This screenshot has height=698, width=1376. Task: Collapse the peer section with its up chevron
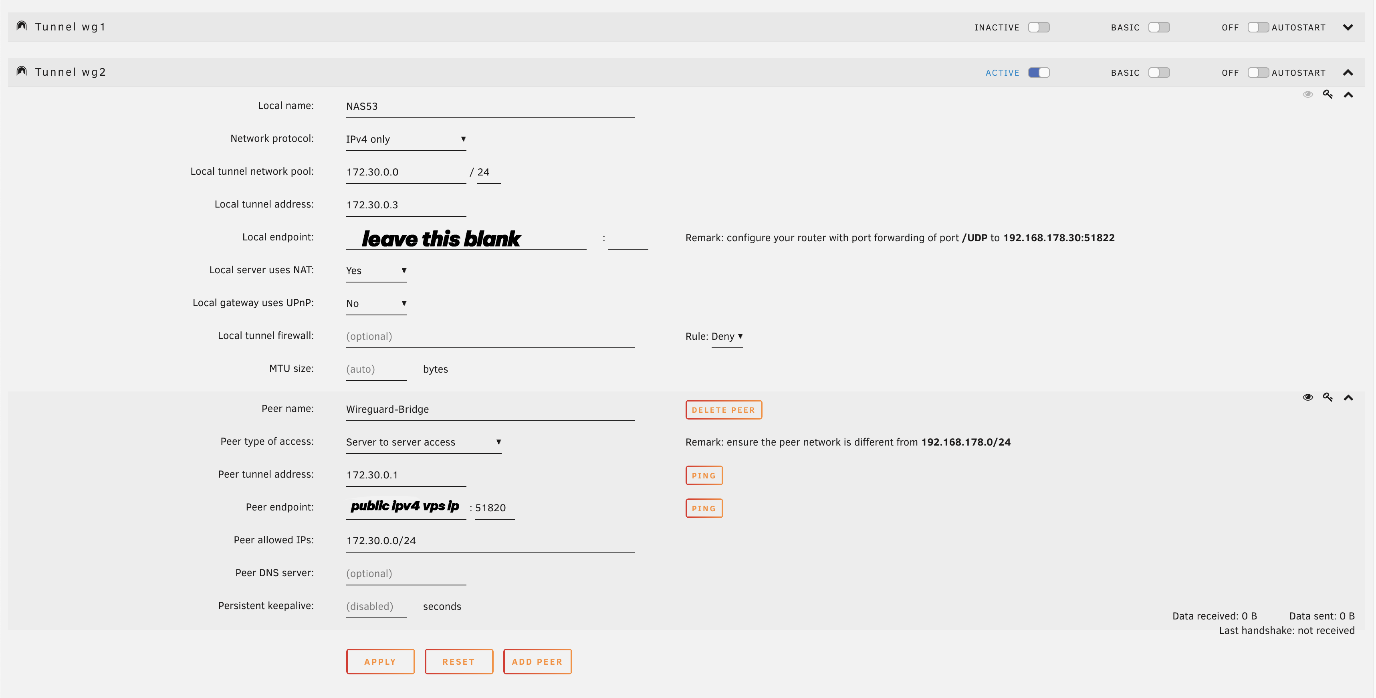pyautogui.click(x=1348, y=398)
